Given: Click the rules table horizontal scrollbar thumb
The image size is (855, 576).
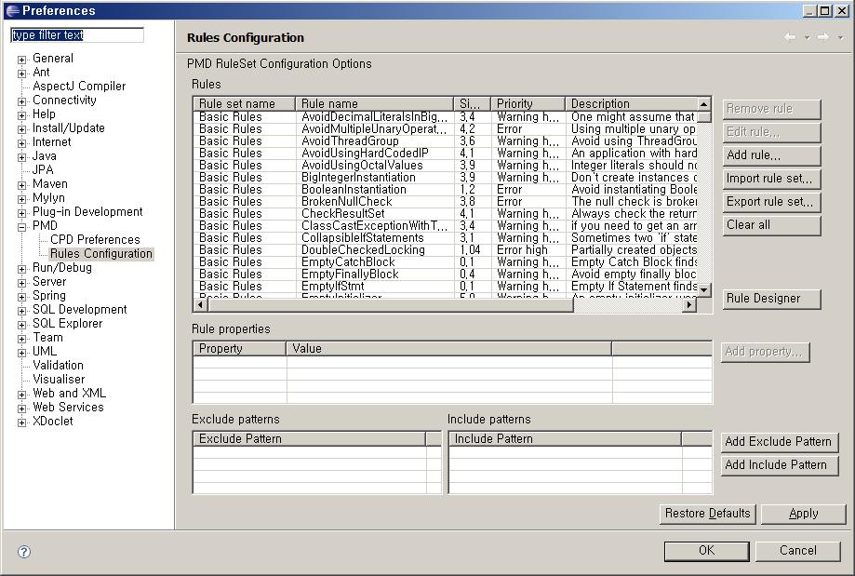Looking at the screenshot, I should (x=390, y=305).
